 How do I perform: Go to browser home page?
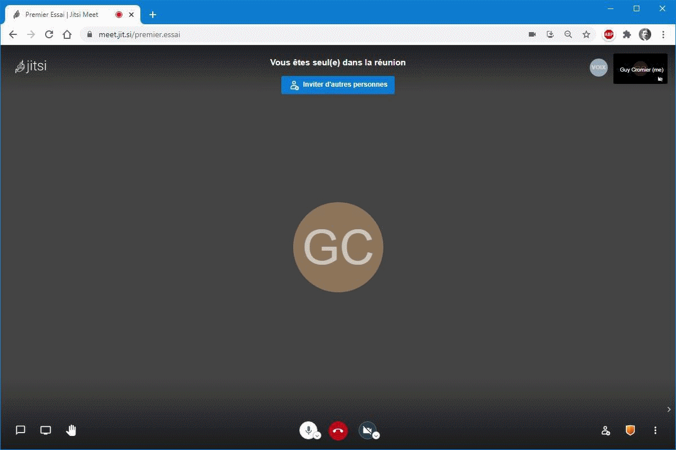click(67, 34)
